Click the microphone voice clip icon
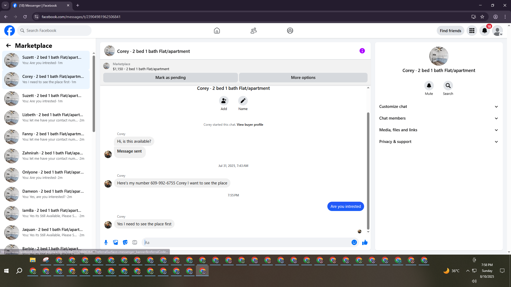511x287 pixels. (x=106, y=242)
